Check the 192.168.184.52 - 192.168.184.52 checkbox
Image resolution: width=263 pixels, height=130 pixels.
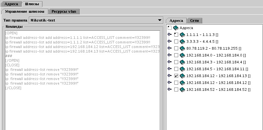(x=176, y=89)
